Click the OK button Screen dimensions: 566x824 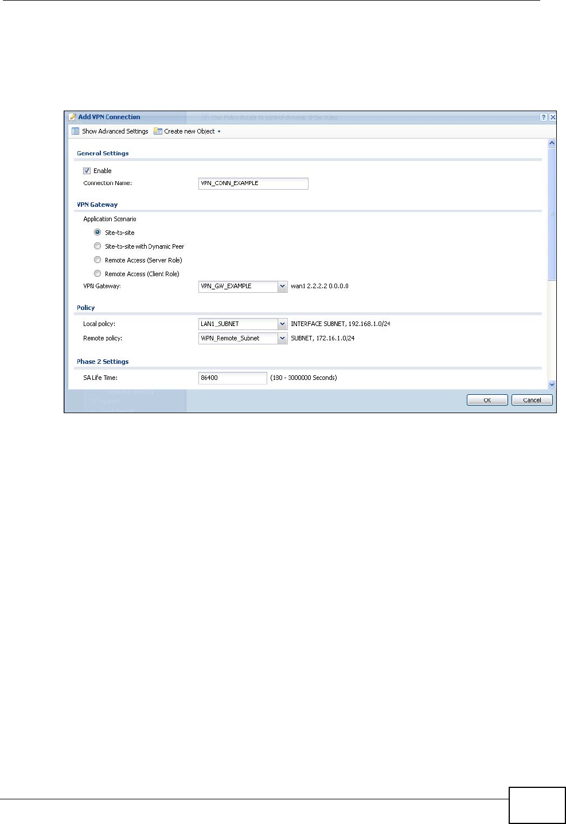[487, 400]
